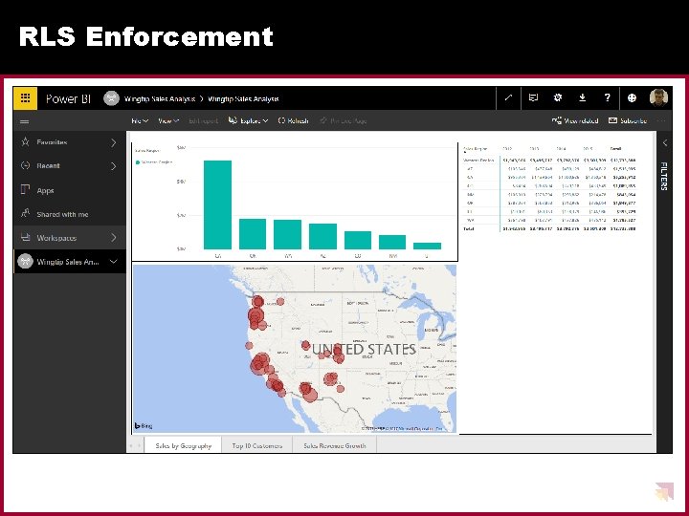Expand the FILTERS pane chevron
This screenshot has width=689, height=516.
coord(665,142)
